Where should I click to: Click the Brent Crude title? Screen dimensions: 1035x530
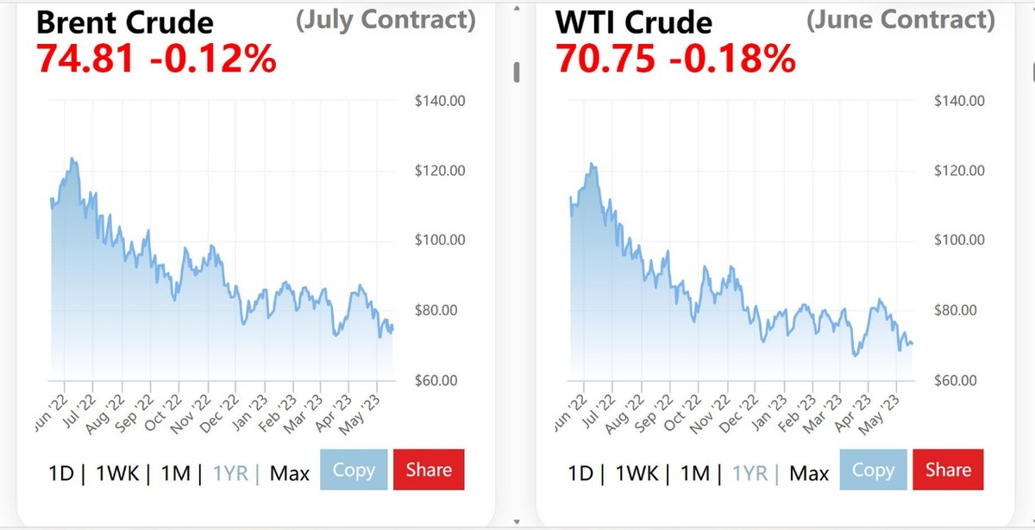124,22
